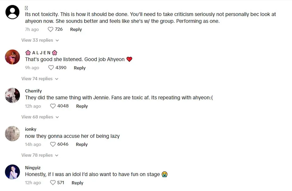
Task: Like Cherrify's comment about Jennie
Action: coord(53,106)
